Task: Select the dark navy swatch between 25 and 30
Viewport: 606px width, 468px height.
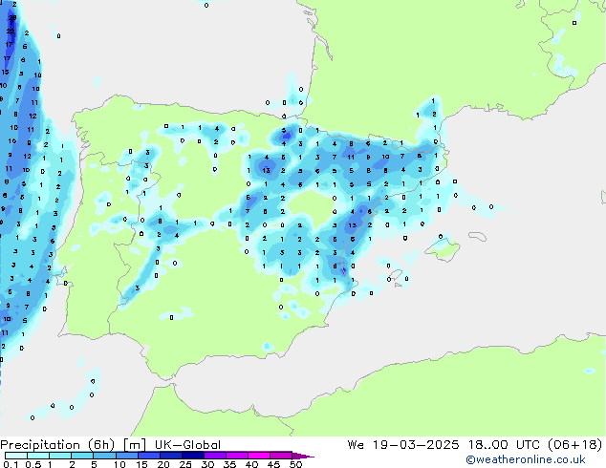Action: pos(192,456)
